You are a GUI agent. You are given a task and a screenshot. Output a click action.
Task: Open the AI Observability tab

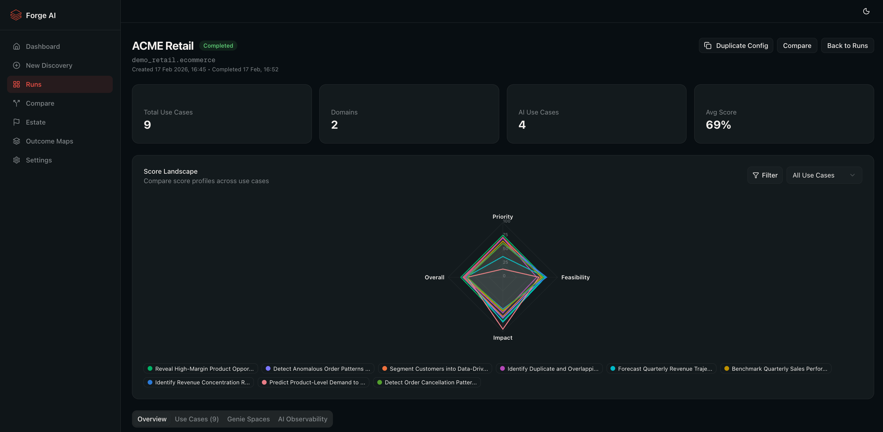point(303,419)
